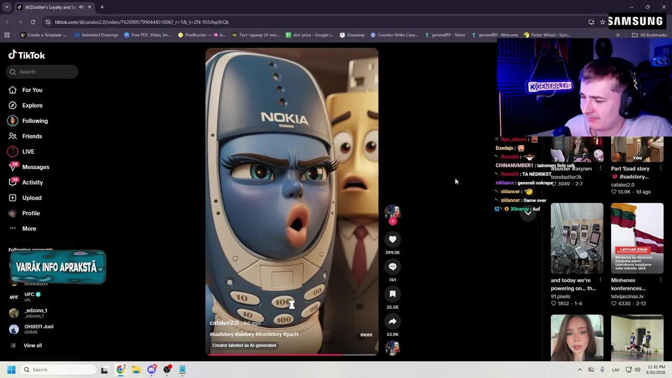The height and width of the screenshot is (378, 672).
Task: Bookmark this page with star icon
Action: click(x=603, y=22)
